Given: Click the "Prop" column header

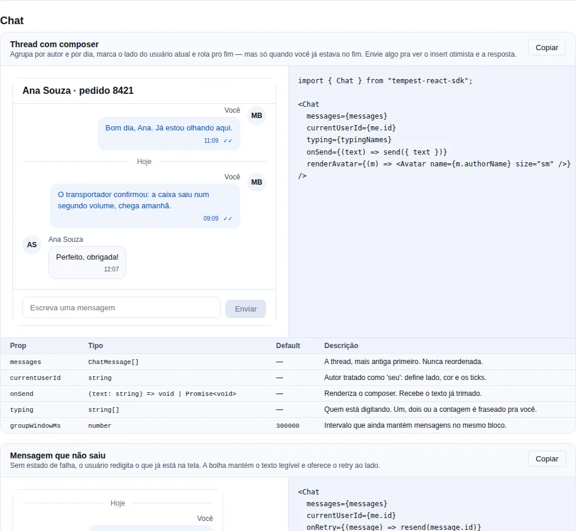Looking at the screenshot, I should [18, 346].
